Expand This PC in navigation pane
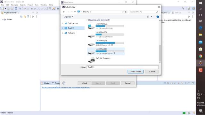The height and width of the screenshot is (115, 205). (x=63, y=28)
